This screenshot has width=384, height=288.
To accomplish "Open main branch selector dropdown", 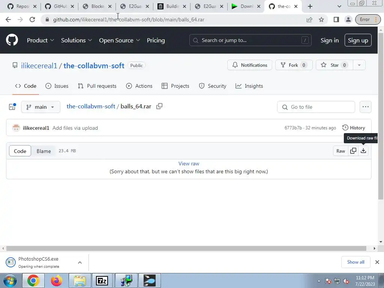I will [40, 107].
